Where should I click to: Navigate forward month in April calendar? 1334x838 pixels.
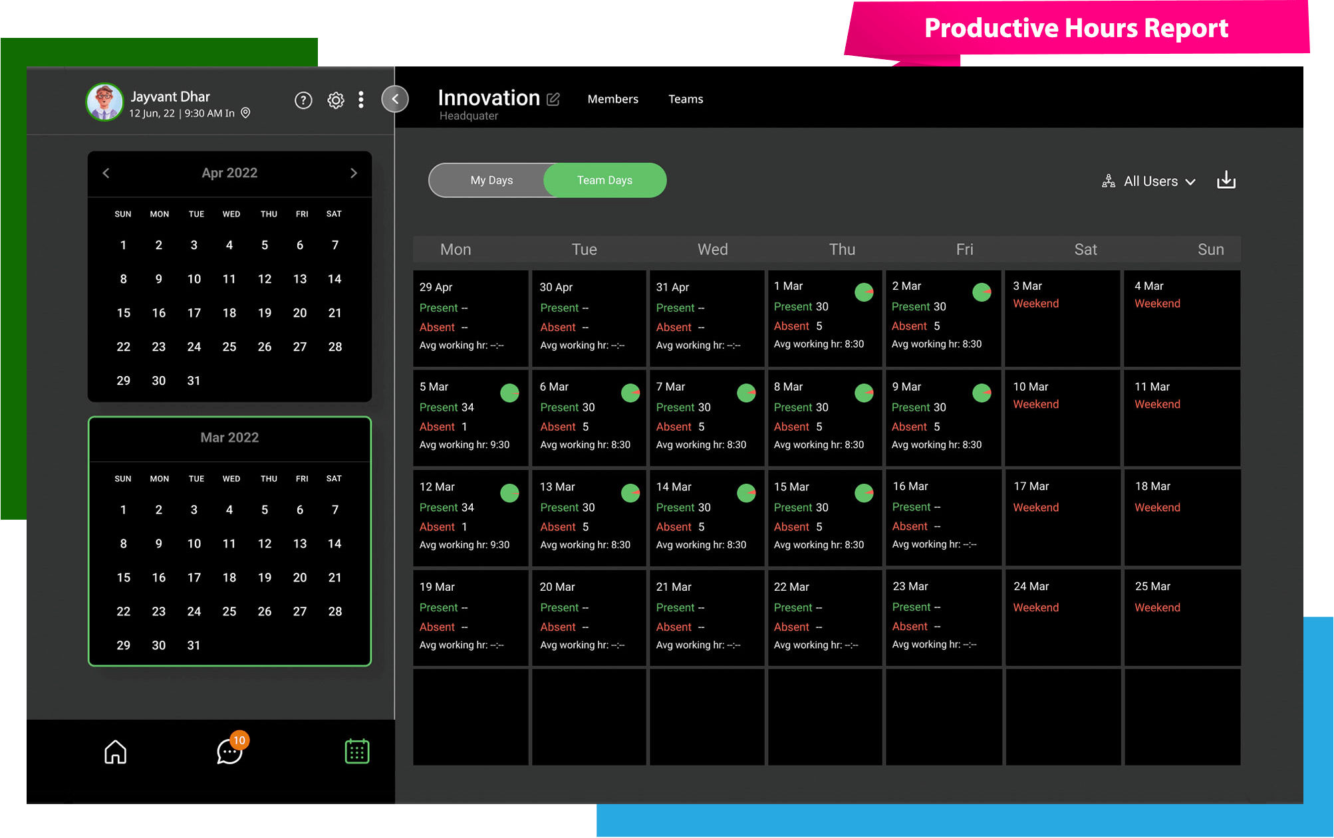(x=352, y=173)
